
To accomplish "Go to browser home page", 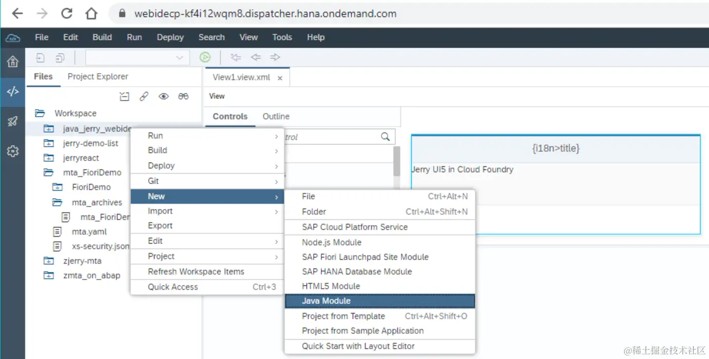I will 91,14.
